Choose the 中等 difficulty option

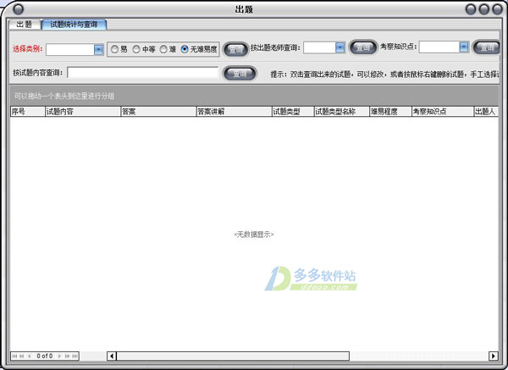(x=136, y=49)
